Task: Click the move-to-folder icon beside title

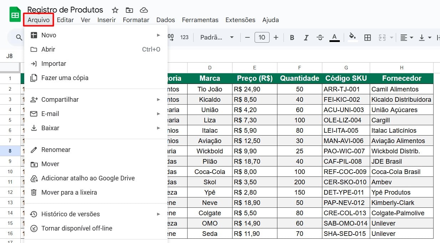Action: [129, 10]
